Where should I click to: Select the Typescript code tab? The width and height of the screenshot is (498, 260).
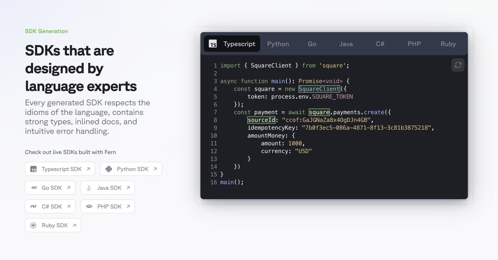[x=232, y=44]
